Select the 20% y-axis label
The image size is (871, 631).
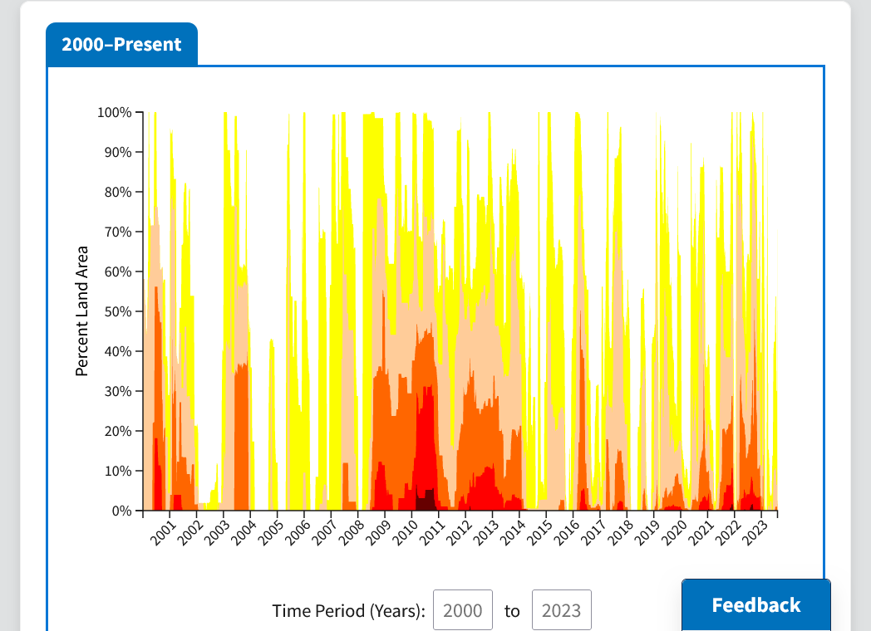pos(118,431)
